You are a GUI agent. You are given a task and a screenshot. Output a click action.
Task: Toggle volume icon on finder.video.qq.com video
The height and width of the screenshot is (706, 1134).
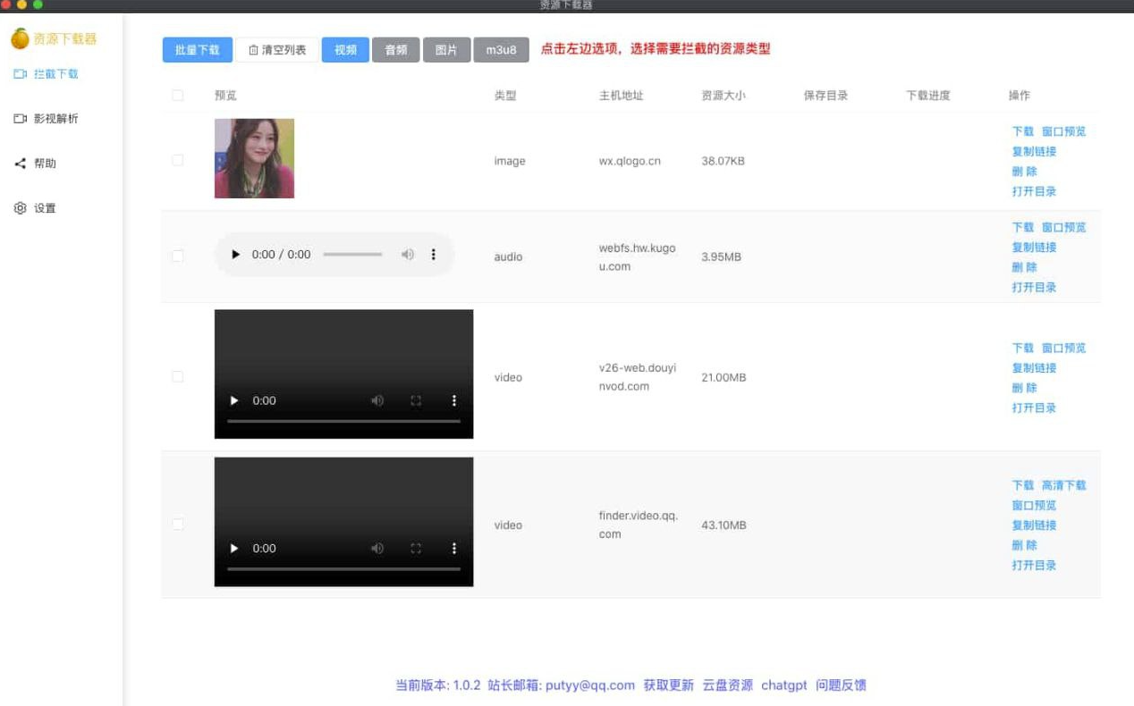pyautogui.click(x=377, y=548)
